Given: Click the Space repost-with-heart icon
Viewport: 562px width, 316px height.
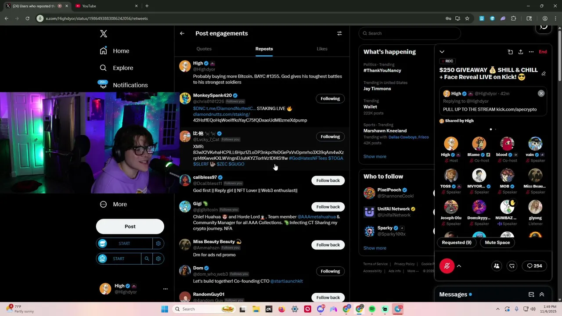Looking at the screenshot, I should point(512,266).
